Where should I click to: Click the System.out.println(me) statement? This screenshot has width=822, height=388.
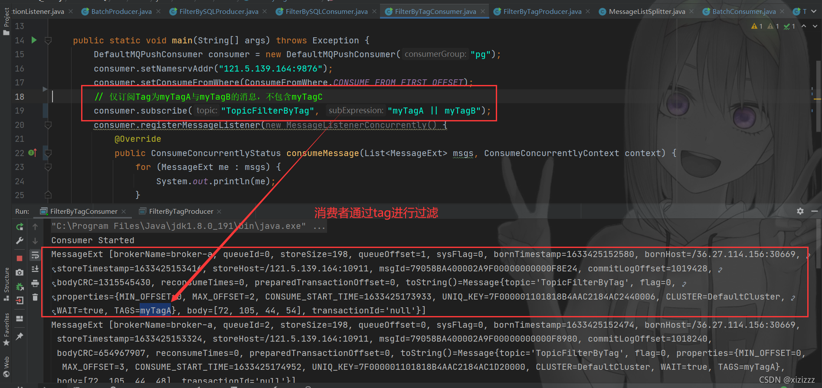[216, 181]
